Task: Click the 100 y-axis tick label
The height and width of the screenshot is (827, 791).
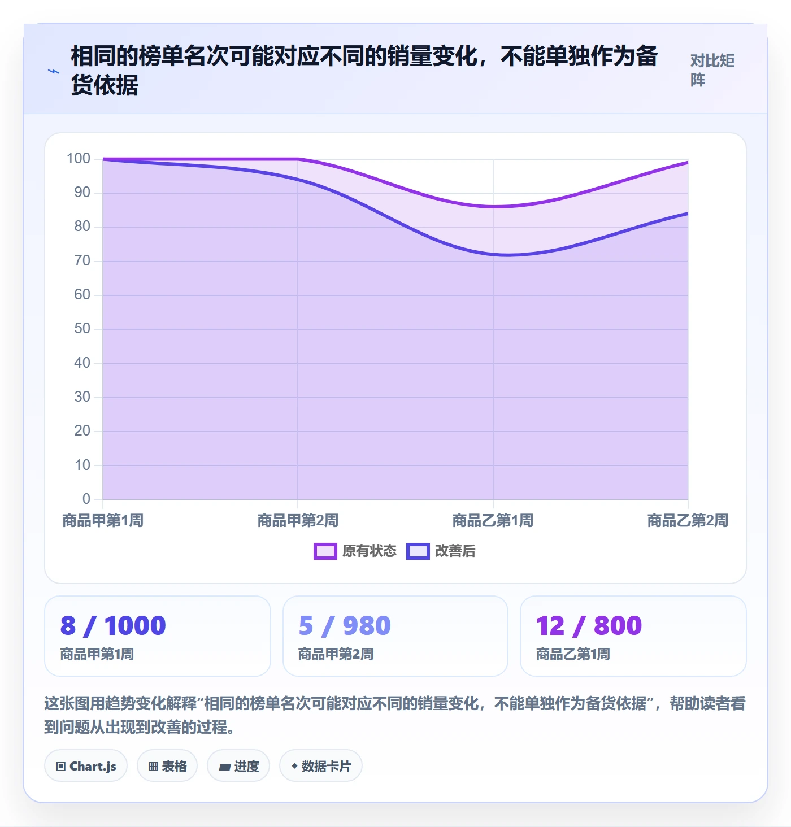Action: pyautogui.click(x=79, y=159)
